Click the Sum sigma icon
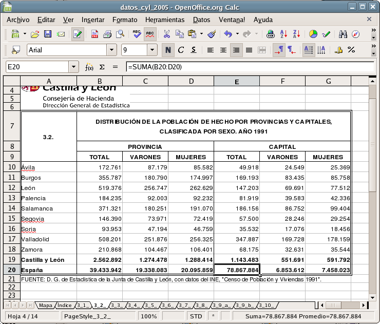 pyautogui.click(x=102, y=67)
